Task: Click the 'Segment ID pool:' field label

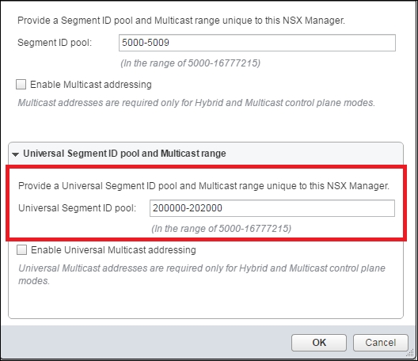Action: pyautogui.click(x=55, y=43)
